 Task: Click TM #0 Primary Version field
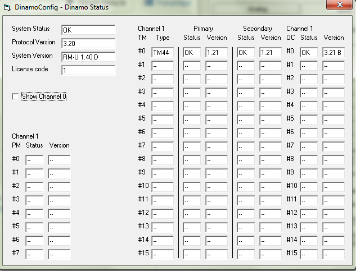216,52
